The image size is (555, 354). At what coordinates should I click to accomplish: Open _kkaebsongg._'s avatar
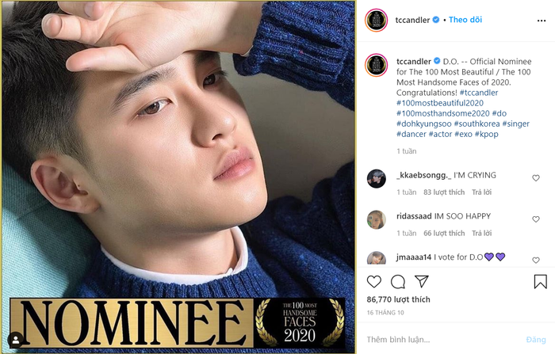pyautogui.click(x=377, y=179)
